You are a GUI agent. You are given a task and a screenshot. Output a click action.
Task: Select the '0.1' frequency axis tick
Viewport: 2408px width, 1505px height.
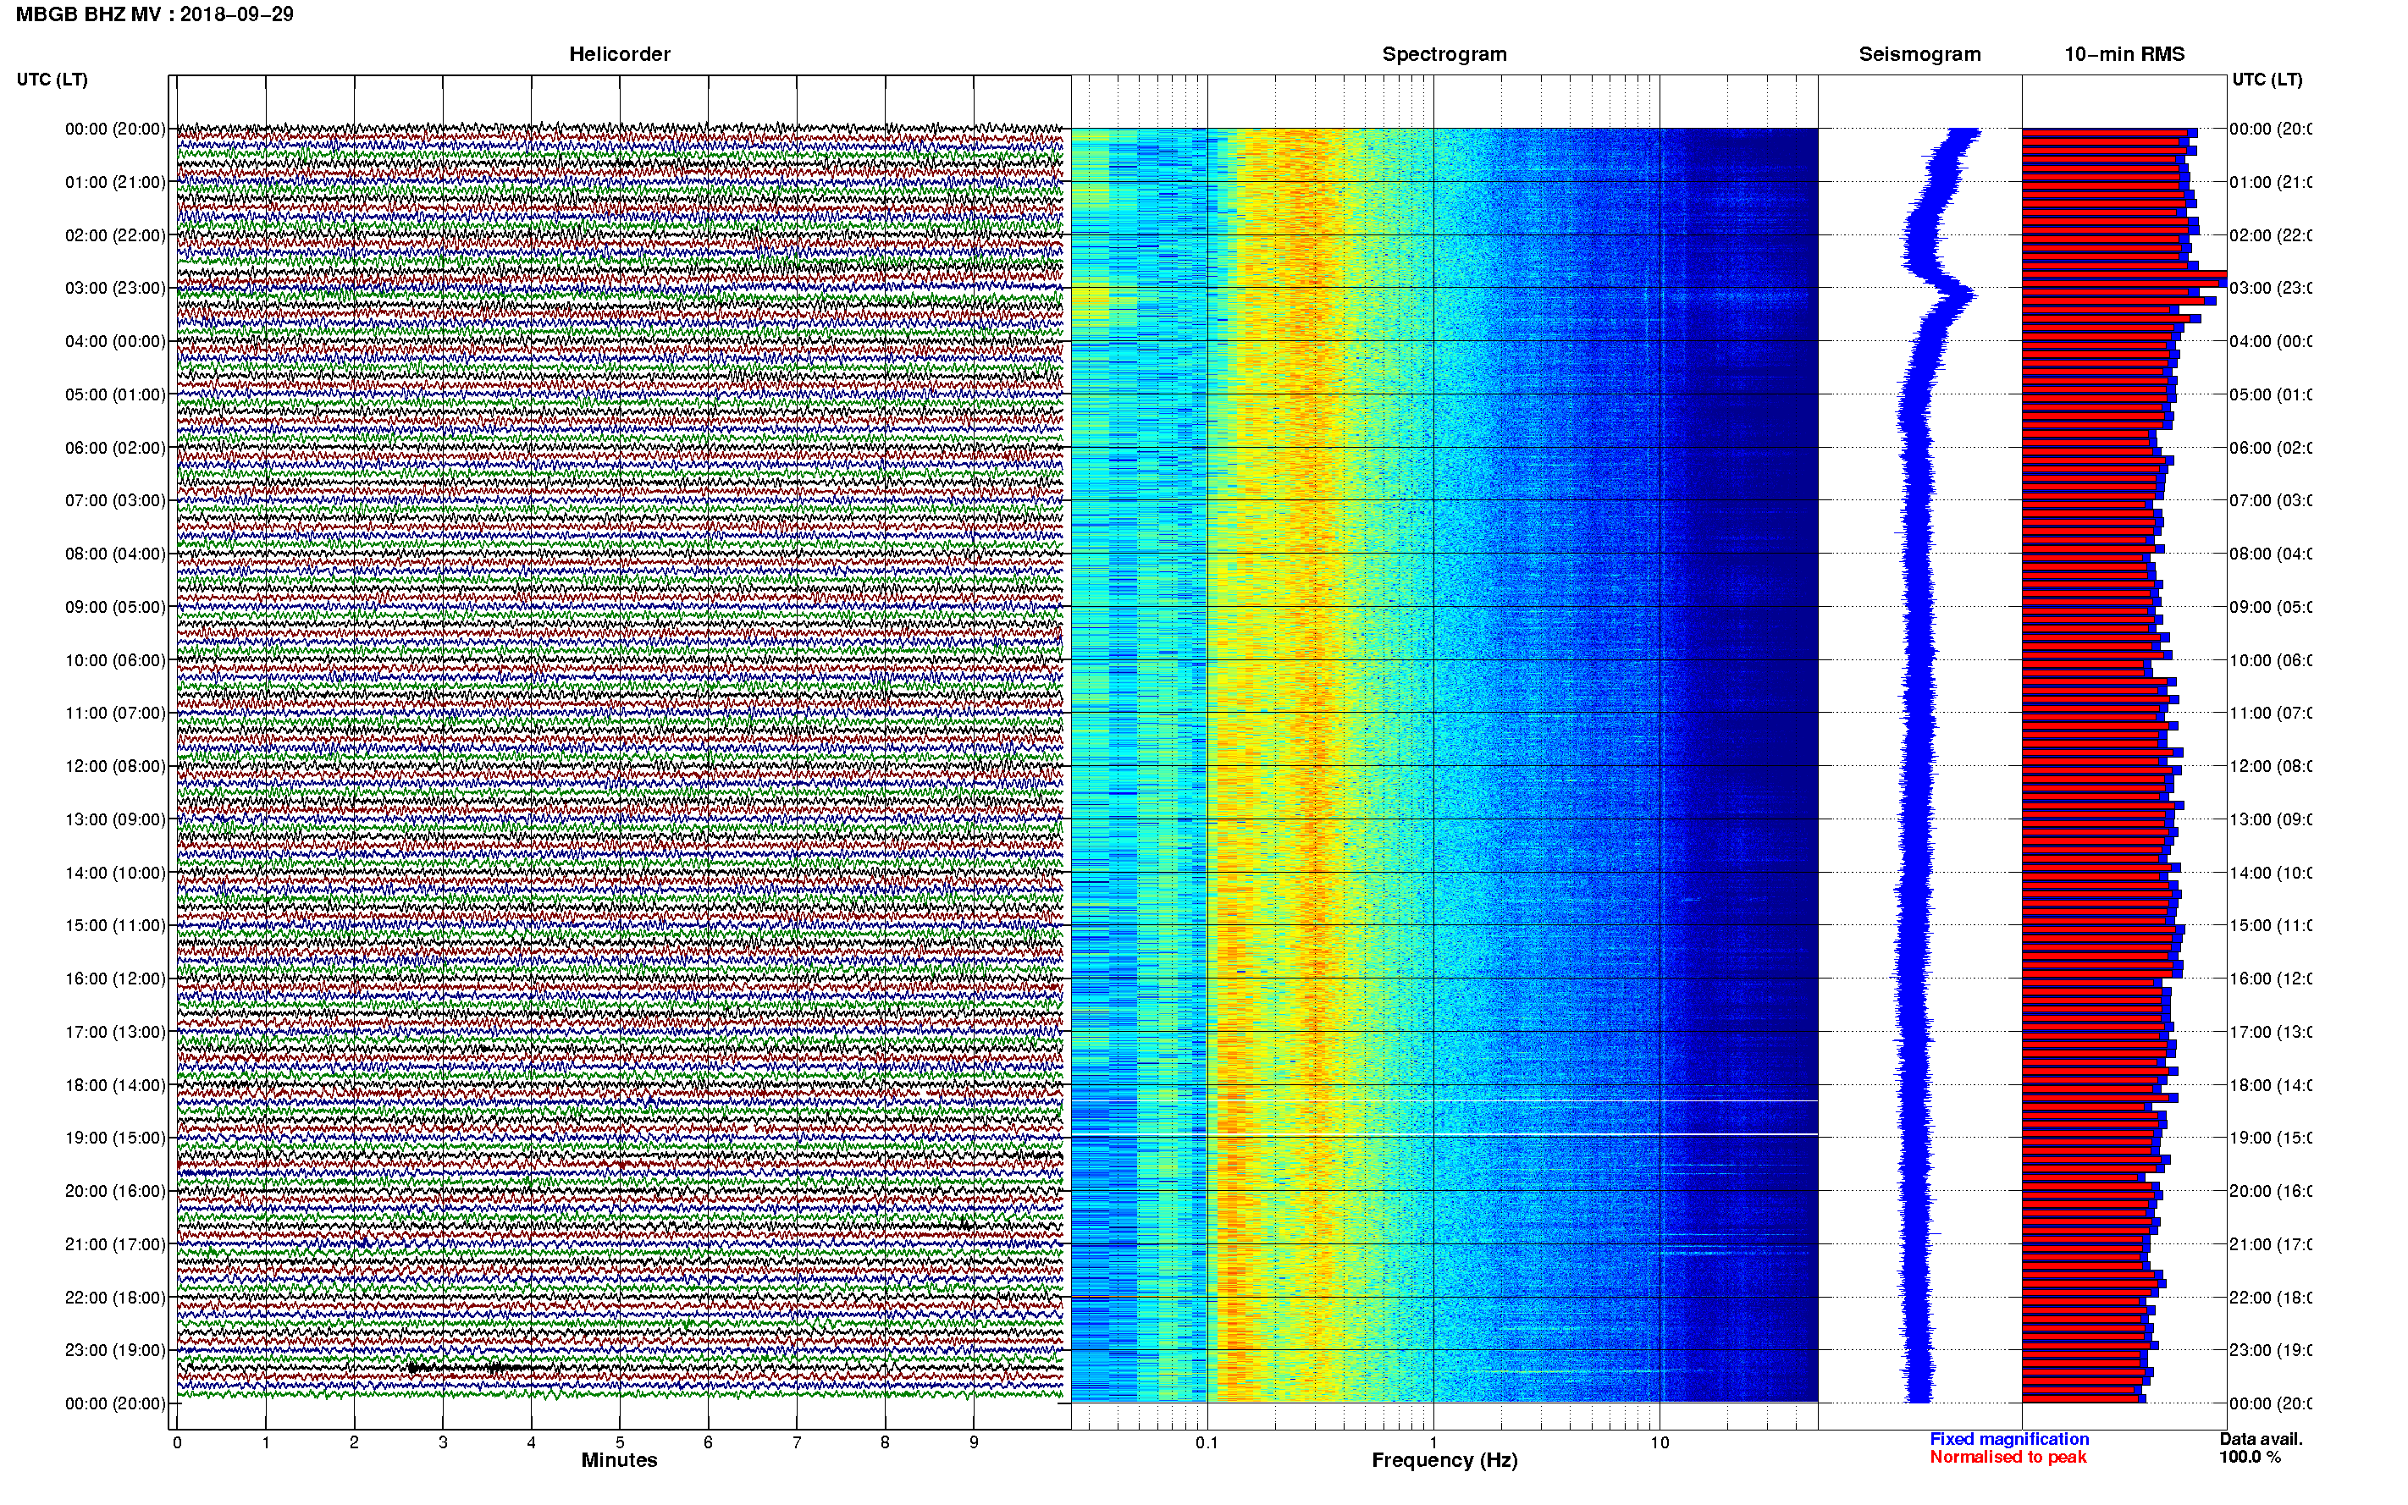[x=1207, y=1442]
